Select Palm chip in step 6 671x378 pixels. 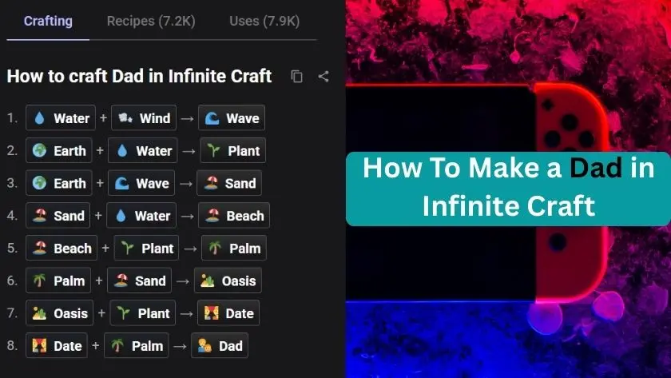(x=58, y=281)
